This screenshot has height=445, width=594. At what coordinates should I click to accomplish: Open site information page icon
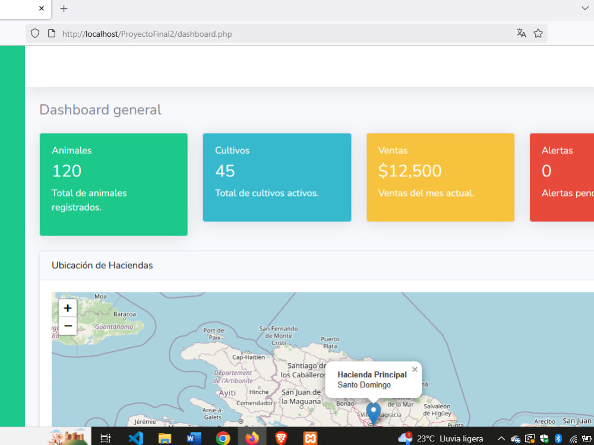tap(52, 33)
